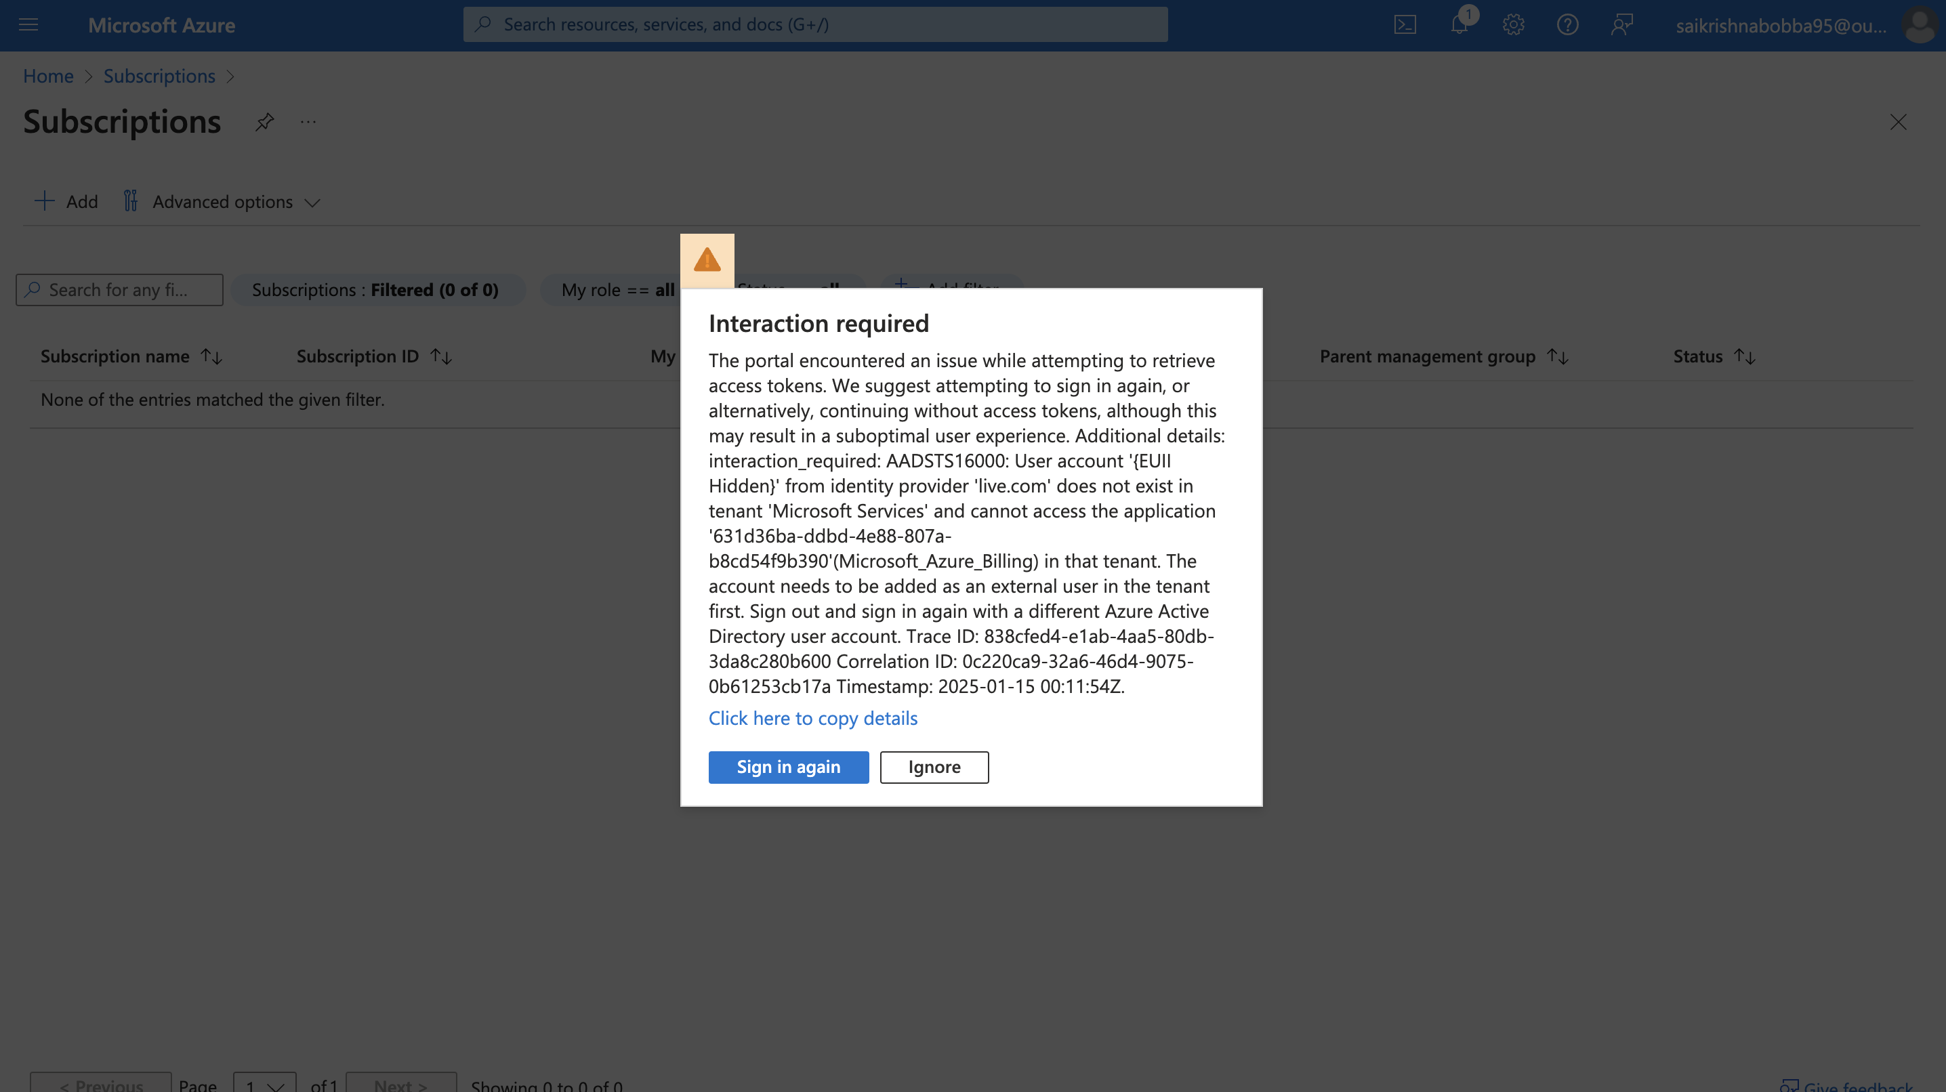Click 'None of the entries matched' text
The image size is (1946, 1092).
(212, 400)
